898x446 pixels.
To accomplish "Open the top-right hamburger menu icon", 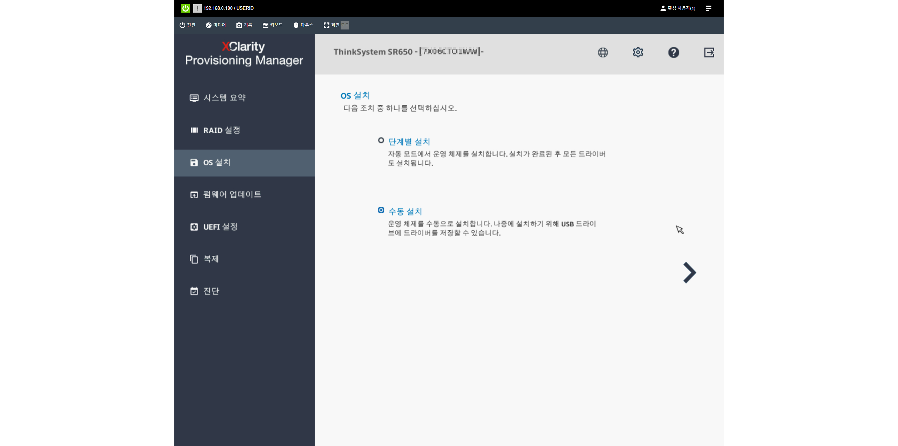I will (708, 8).
